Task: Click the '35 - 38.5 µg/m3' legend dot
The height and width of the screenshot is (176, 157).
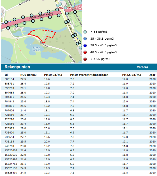Action: [85, 39]
